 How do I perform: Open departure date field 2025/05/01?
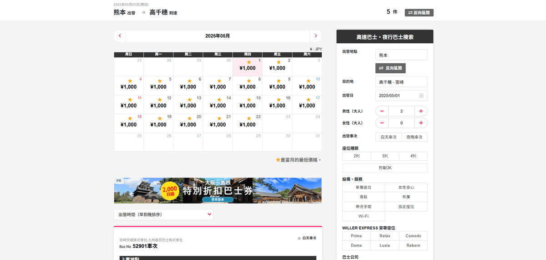pos(401,96)
